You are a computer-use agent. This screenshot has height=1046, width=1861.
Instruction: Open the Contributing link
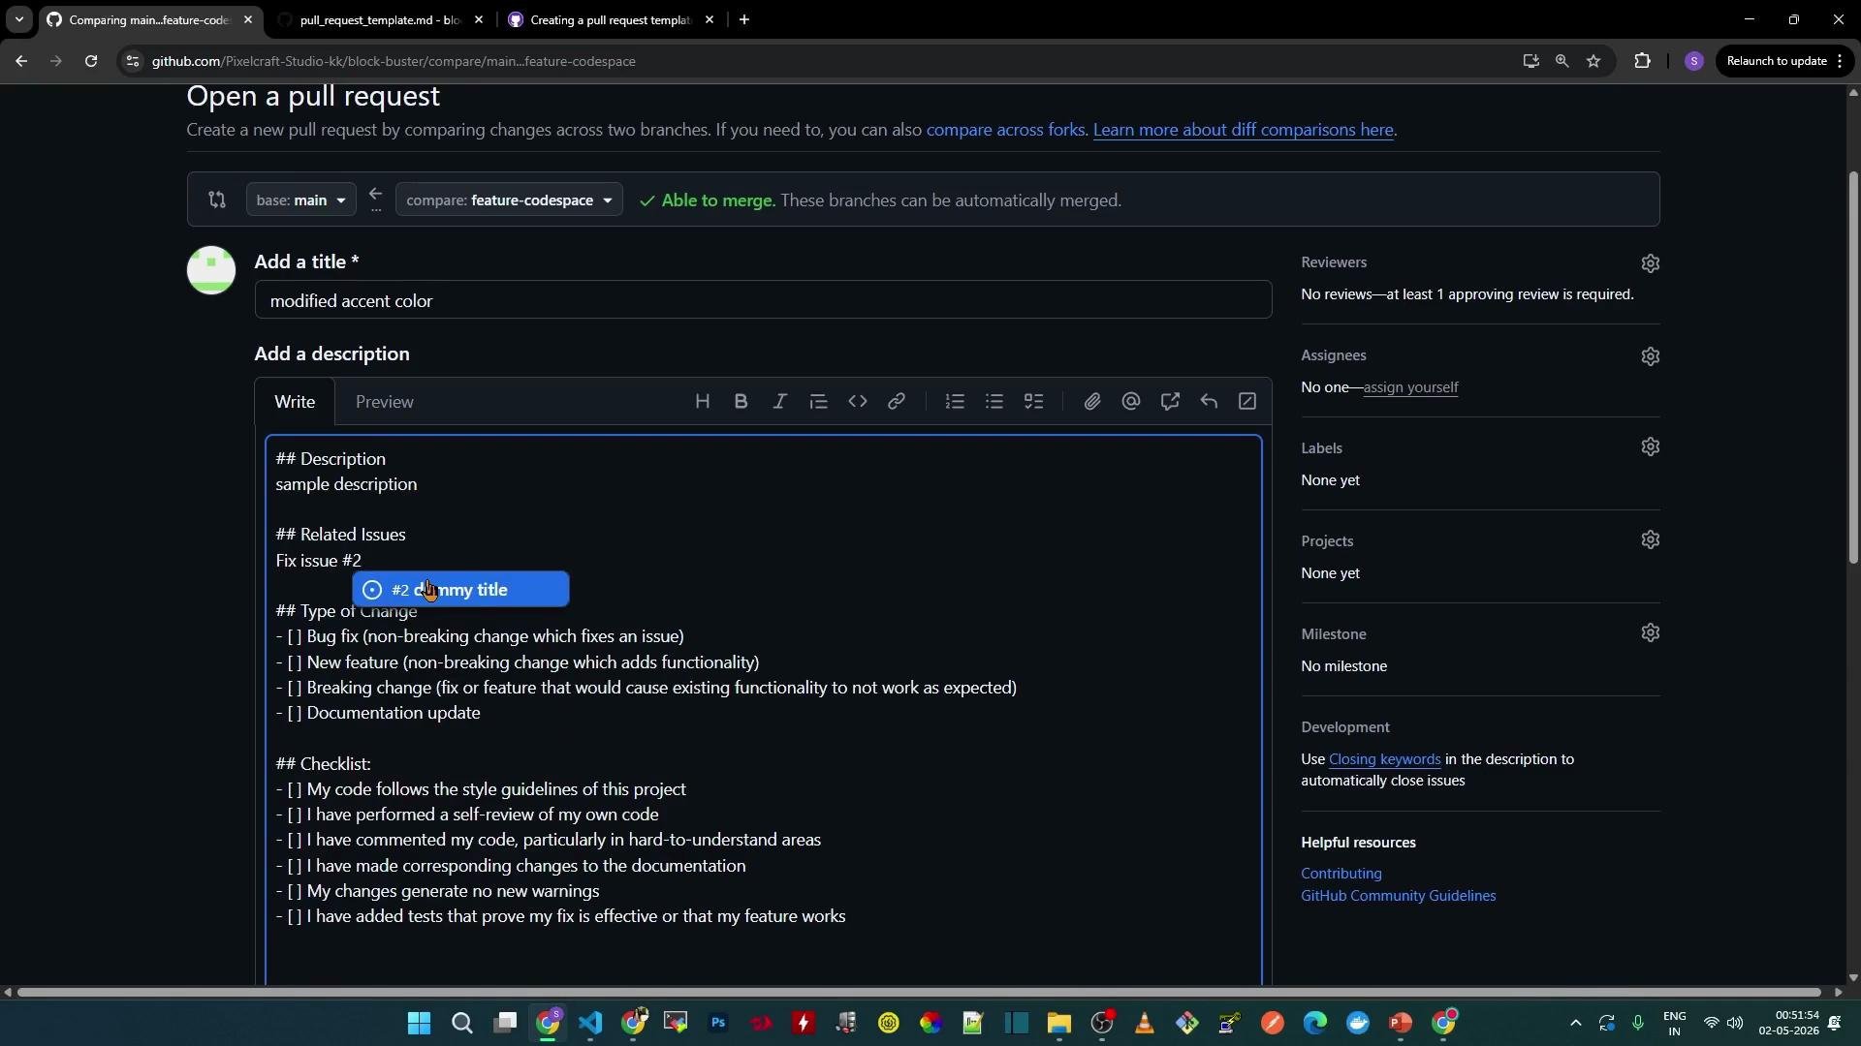1341,874
